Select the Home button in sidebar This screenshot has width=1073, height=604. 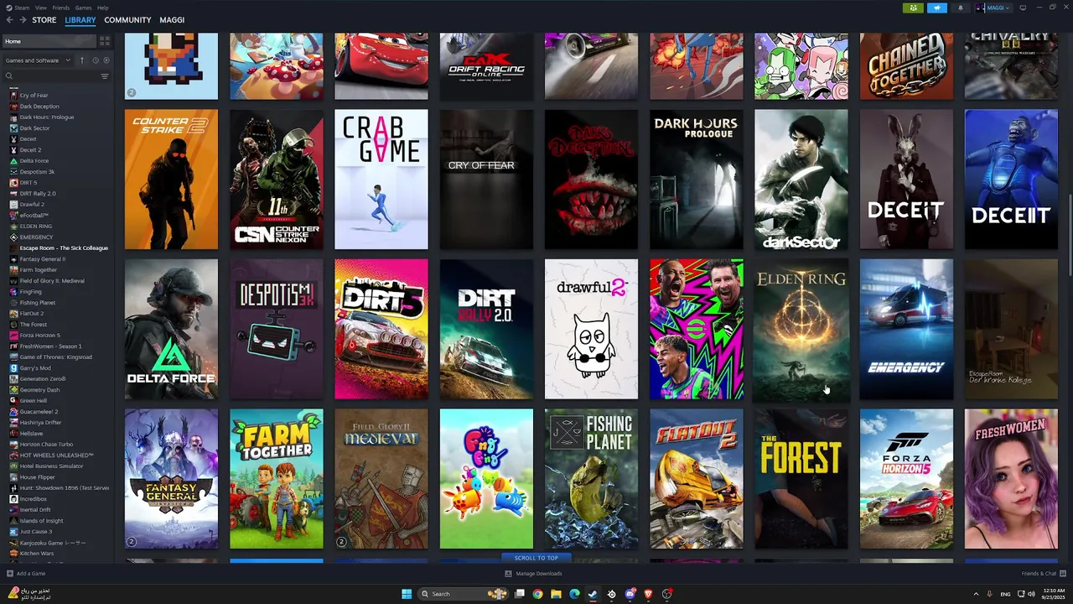point(49,41)
